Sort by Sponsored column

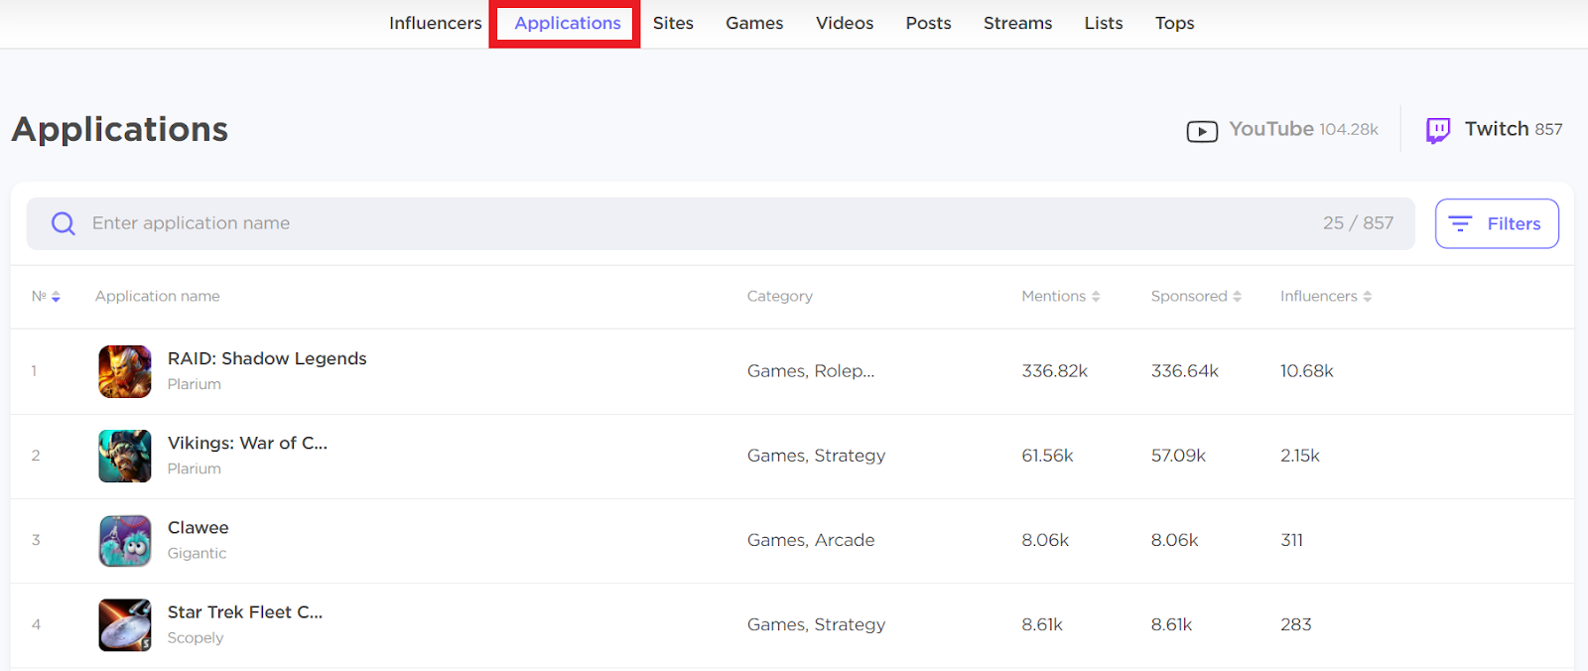coord(1196,296)
